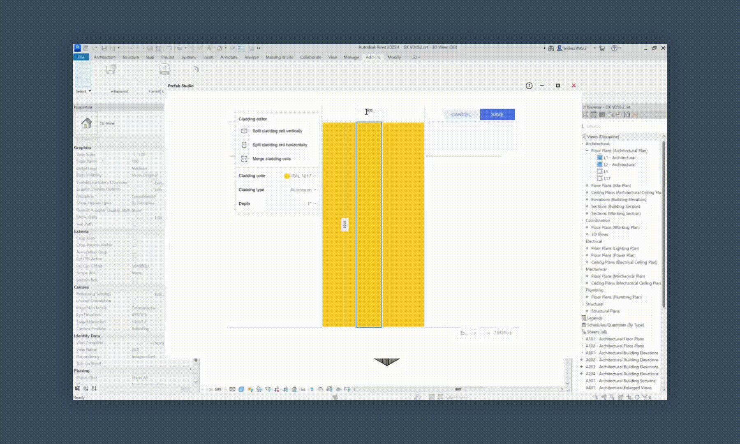
Task: Open the Manage ribbon tab
Action: pos(351,57)
